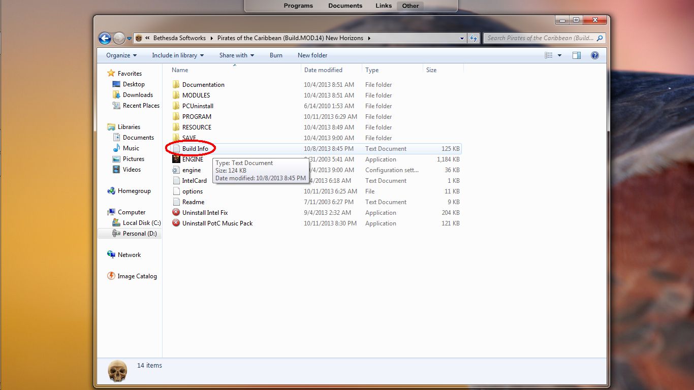Click the Readme date 7/11/2003 6:27 PM

pos(330,202)
